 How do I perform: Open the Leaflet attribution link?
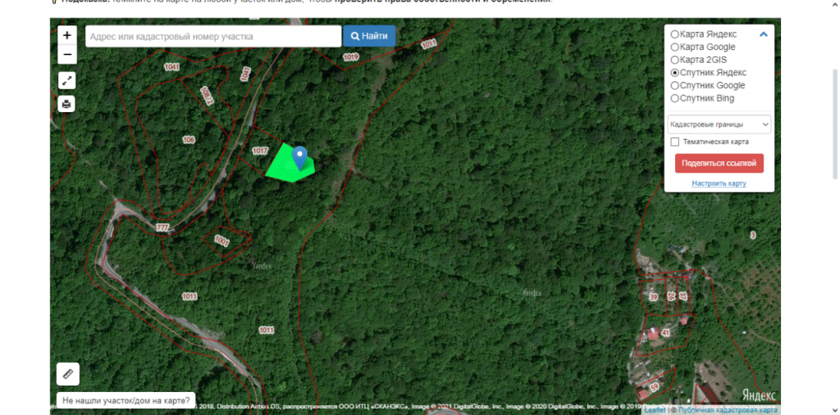coord(655,410)
